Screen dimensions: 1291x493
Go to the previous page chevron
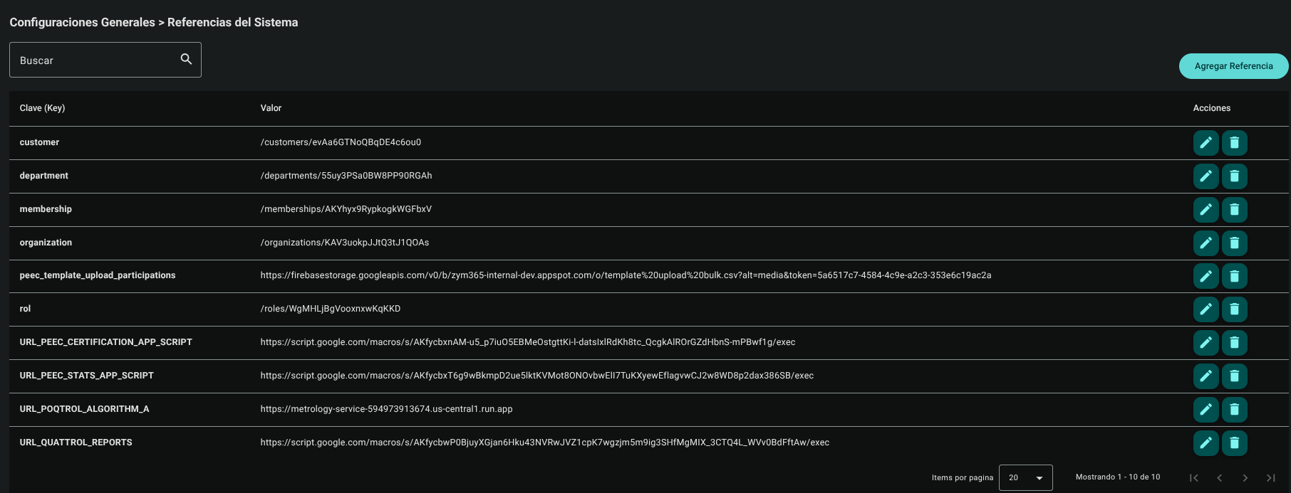click(x=1220, y=478)
